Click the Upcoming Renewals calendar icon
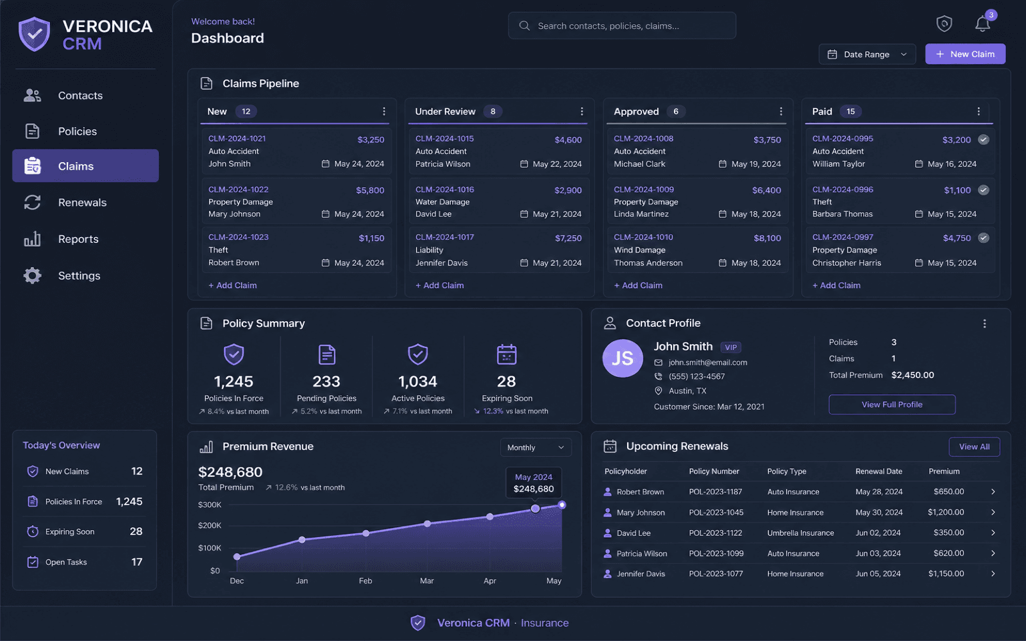The height and width of the screenshot is (641, 1026). [610, 446]
